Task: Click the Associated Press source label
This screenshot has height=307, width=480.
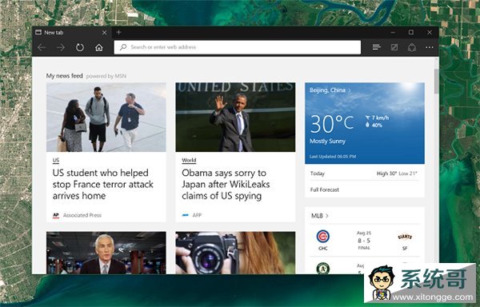Action: 82,215
